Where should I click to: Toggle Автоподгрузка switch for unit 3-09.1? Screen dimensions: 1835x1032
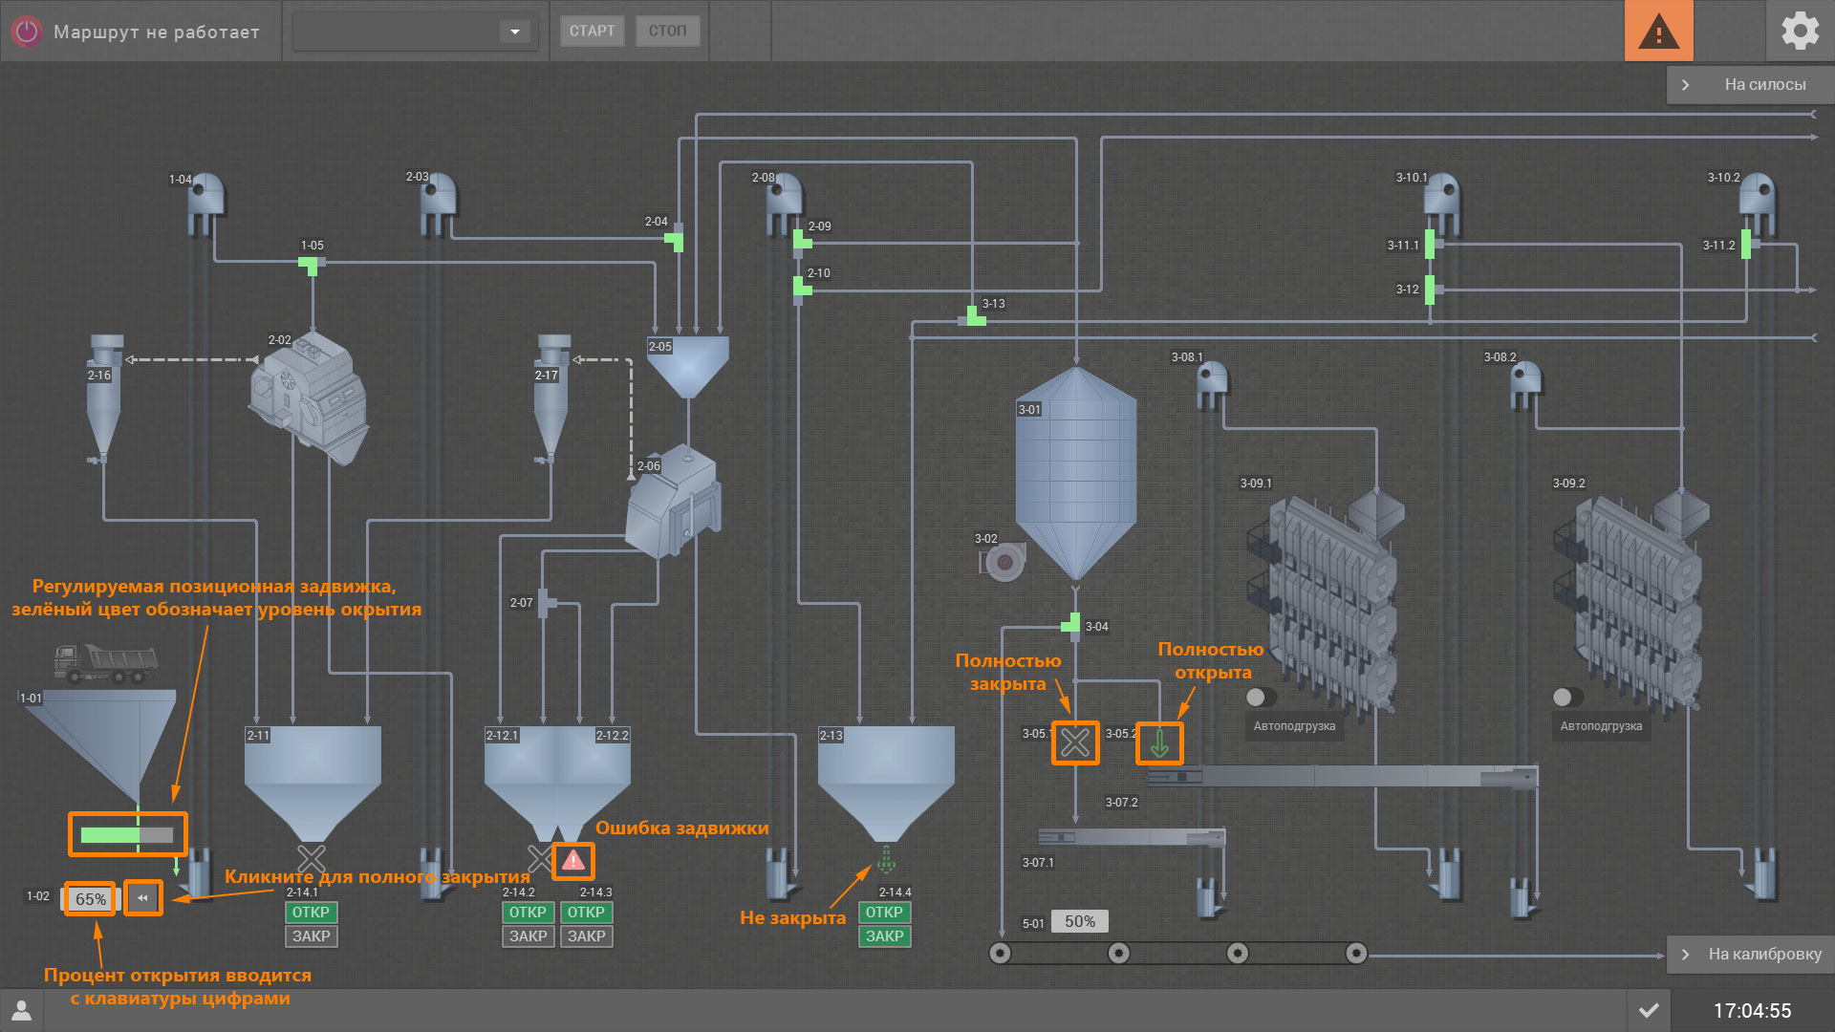click(x=1262, y=697)
